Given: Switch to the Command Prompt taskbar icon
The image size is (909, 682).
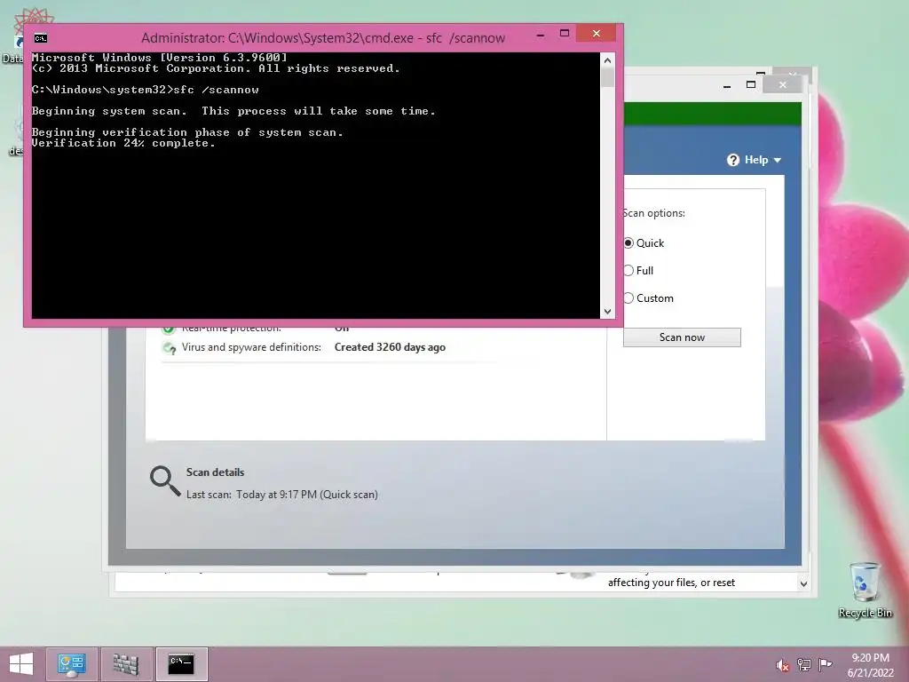Looking at the screenshot, I should 181,664.
